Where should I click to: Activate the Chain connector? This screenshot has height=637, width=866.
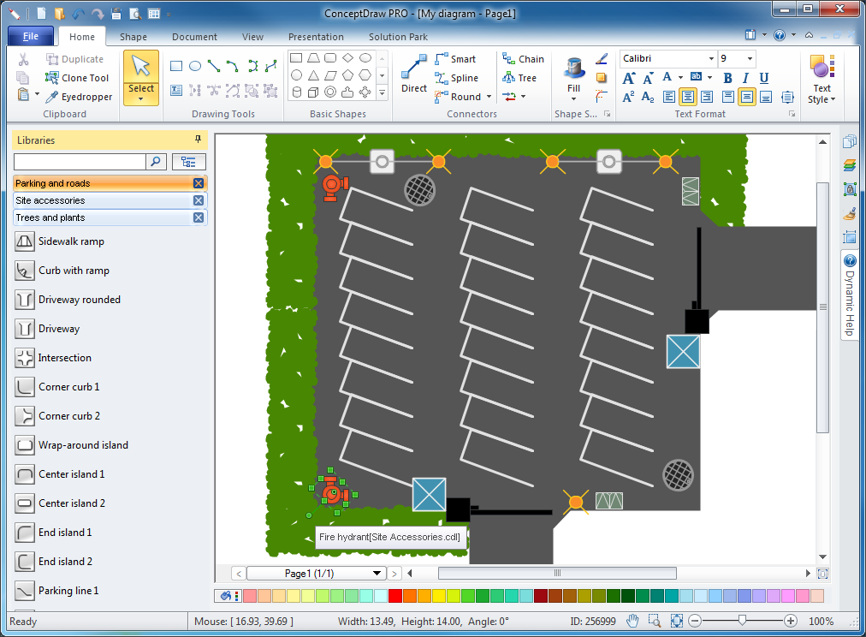522,58
